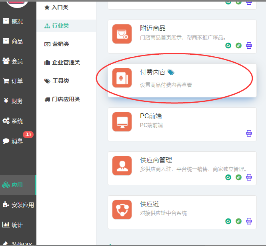Open the 供应商管理 app title
This screenshot has height=246, width=266.
(156, 160)
